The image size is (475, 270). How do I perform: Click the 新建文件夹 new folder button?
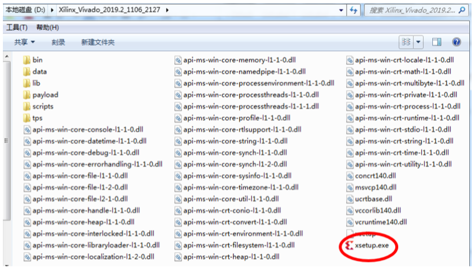point(98,42)
